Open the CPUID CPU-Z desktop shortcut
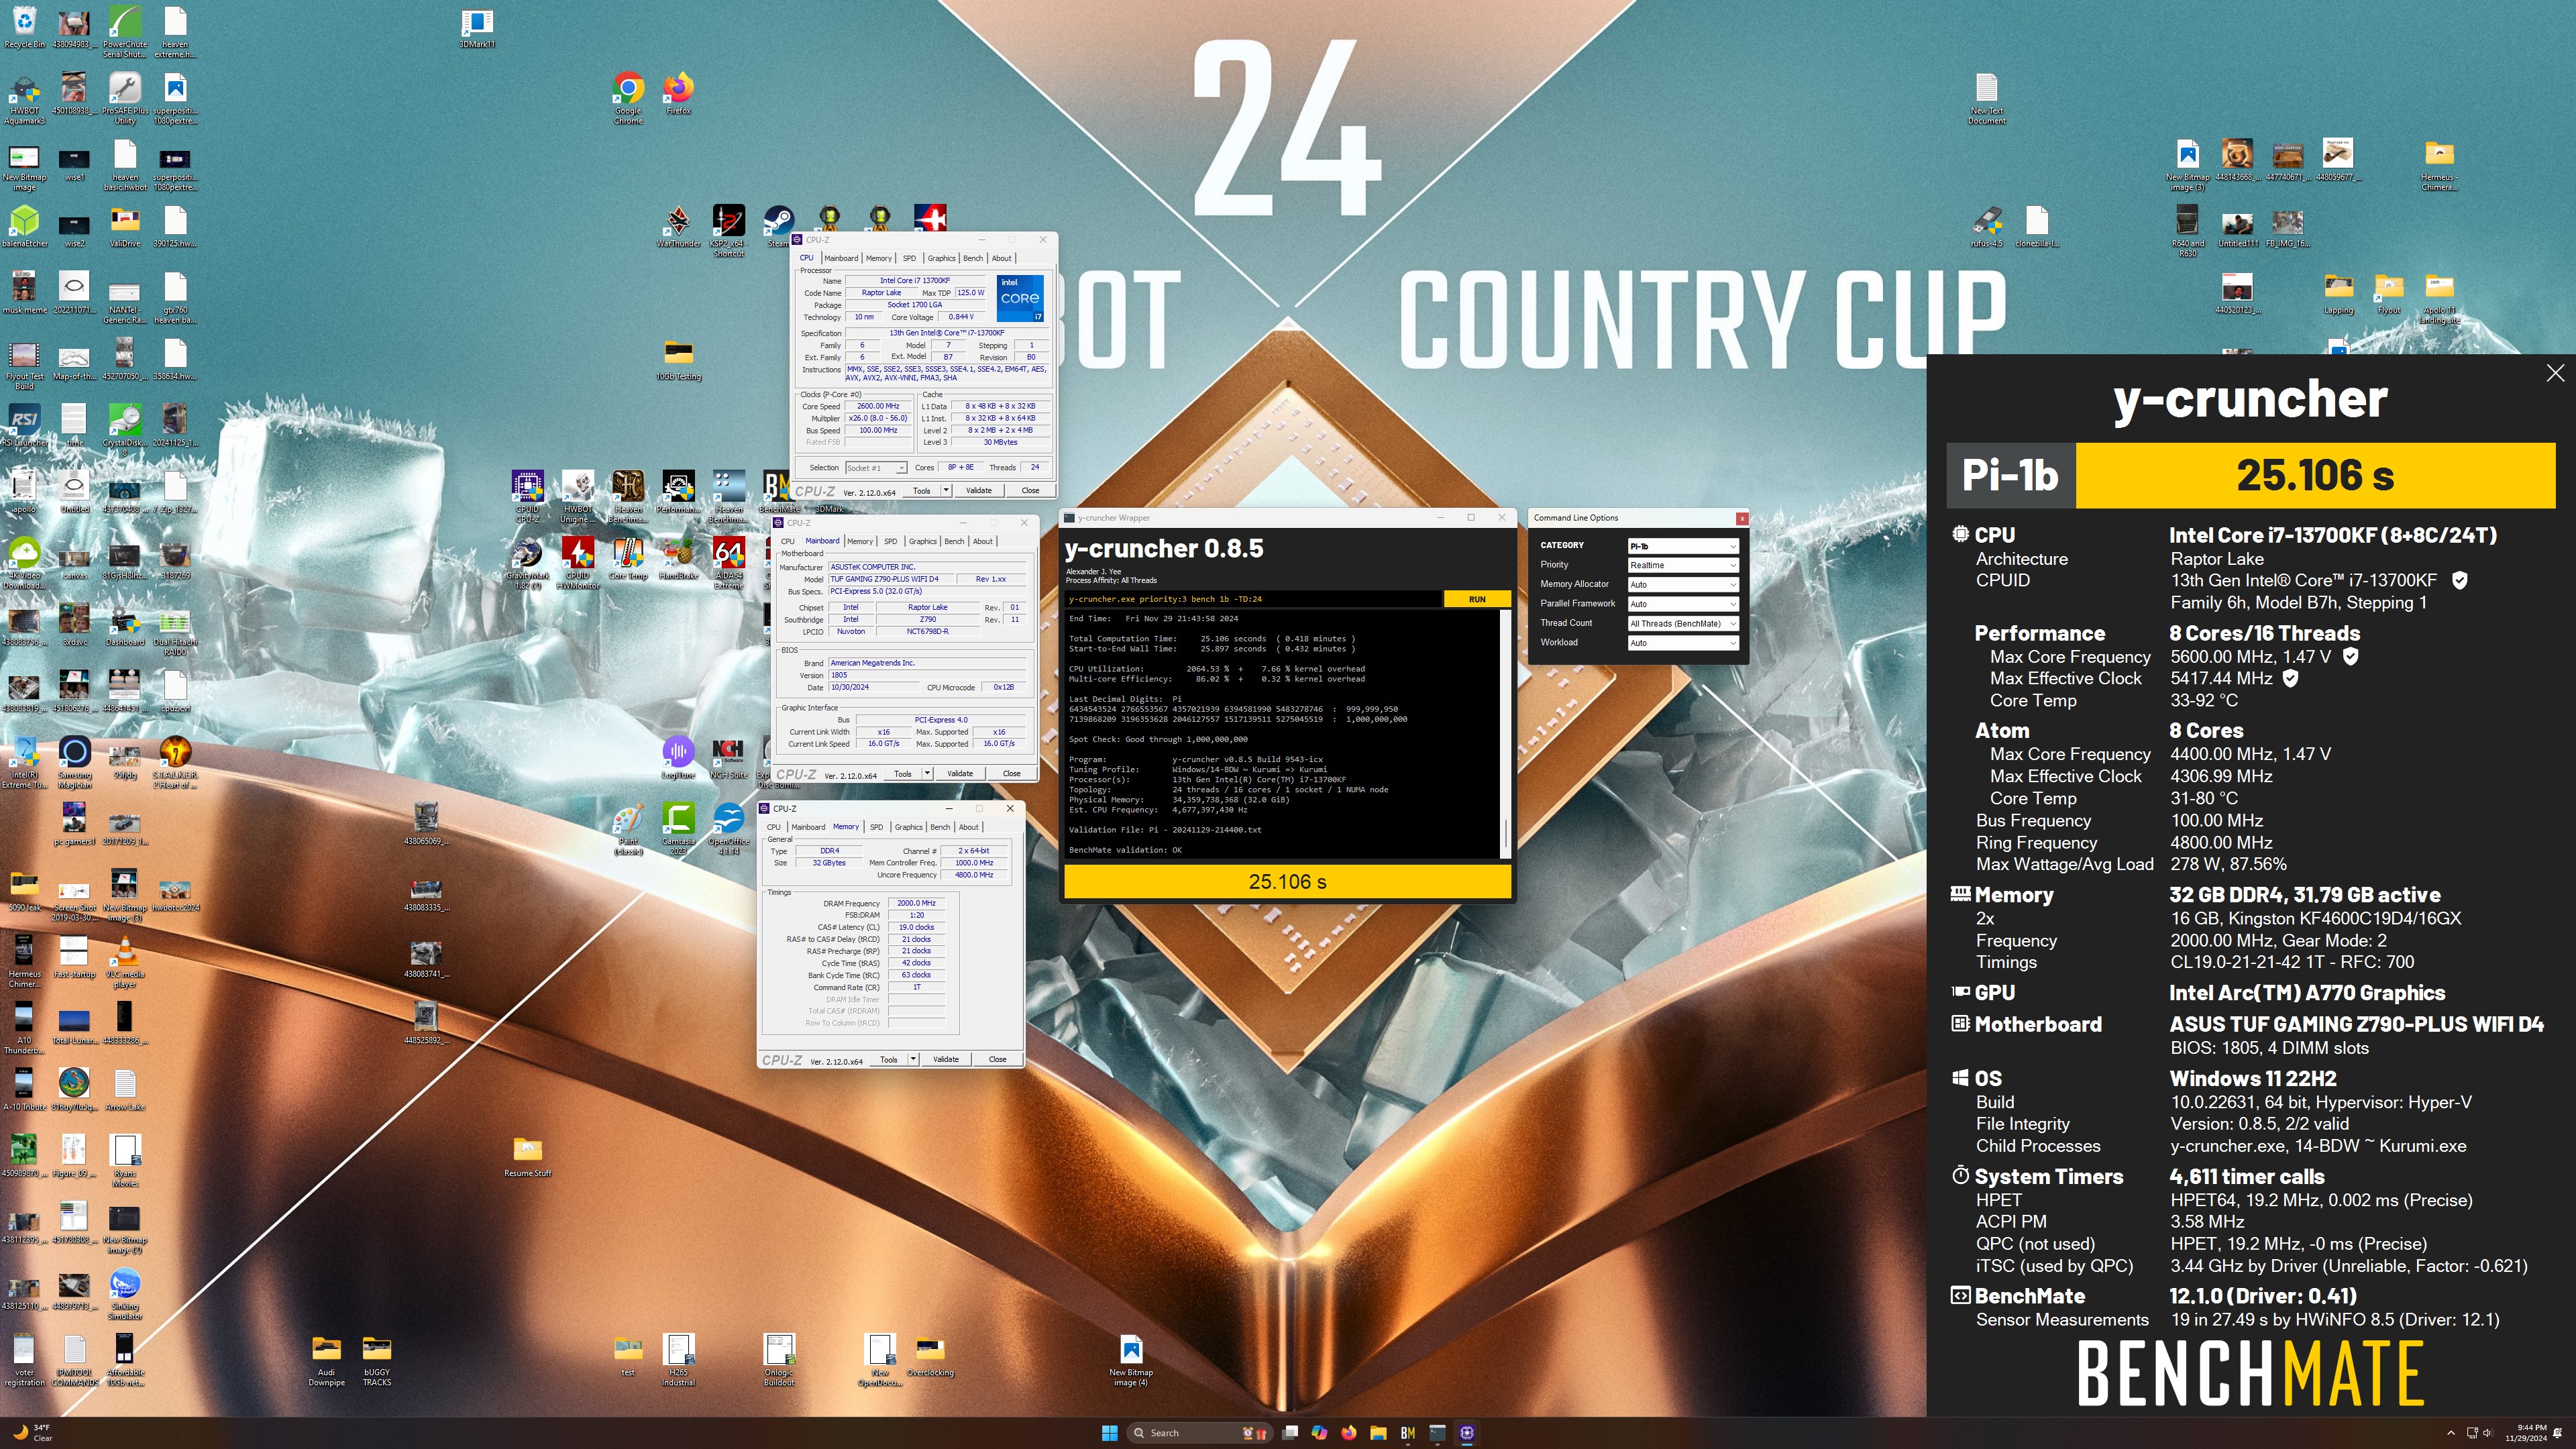The image size is (2576, 1449). (527, 496)
